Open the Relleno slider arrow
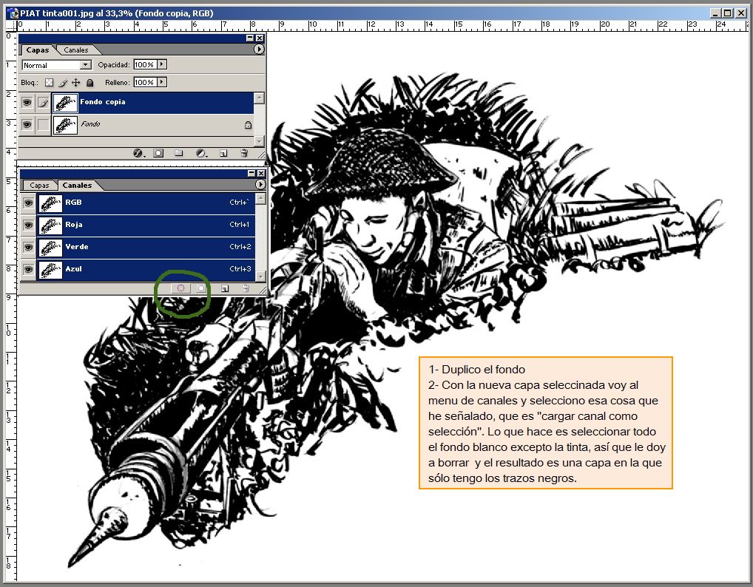Viewport: 753px width, 587px height. coord(162,82)
